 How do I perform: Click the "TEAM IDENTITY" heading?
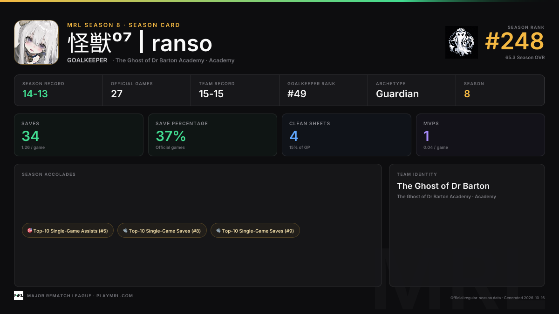(417, 174)
